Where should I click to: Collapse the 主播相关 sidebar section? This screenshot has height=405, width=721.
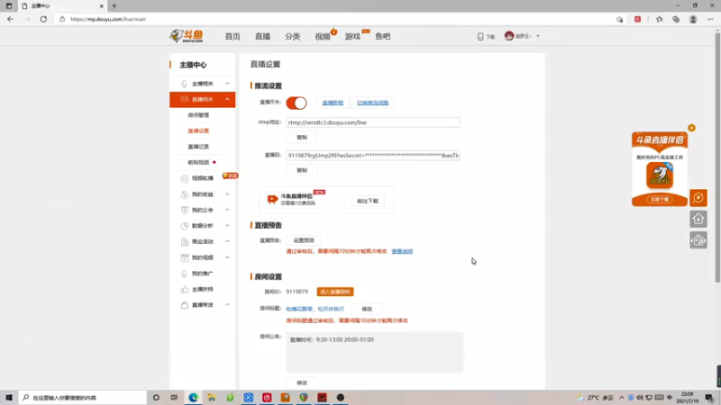coord(227,84)
